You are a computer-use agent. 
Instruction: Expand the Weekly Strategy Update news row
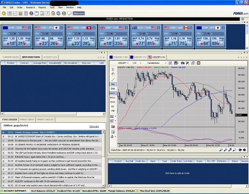click(3, 132)
